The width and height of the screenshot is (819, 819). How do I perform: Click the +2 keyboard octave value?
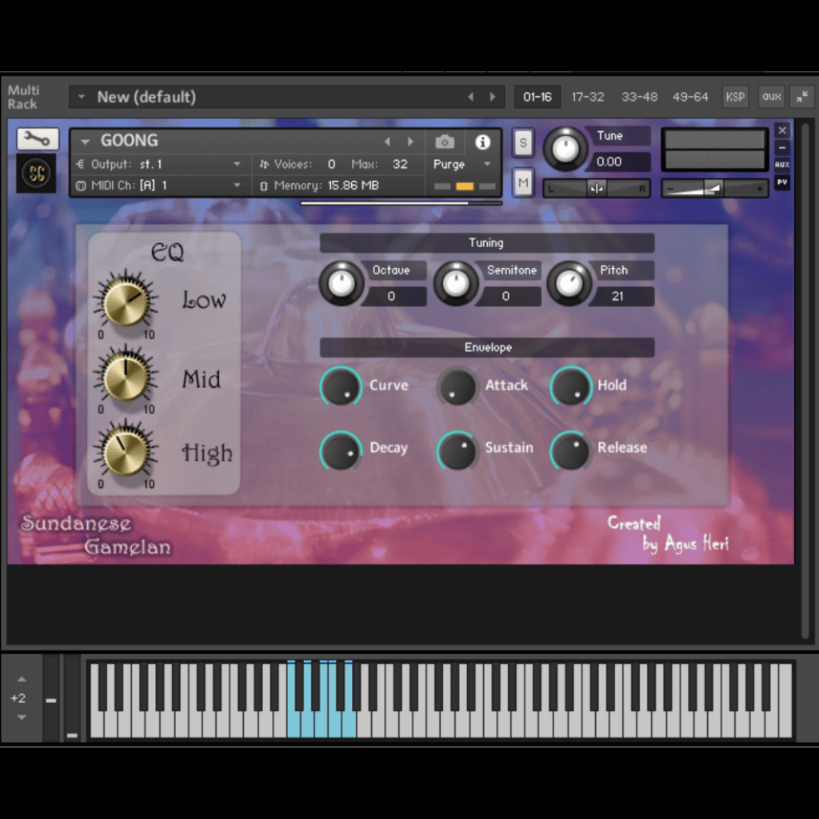[x=18, y=698]
